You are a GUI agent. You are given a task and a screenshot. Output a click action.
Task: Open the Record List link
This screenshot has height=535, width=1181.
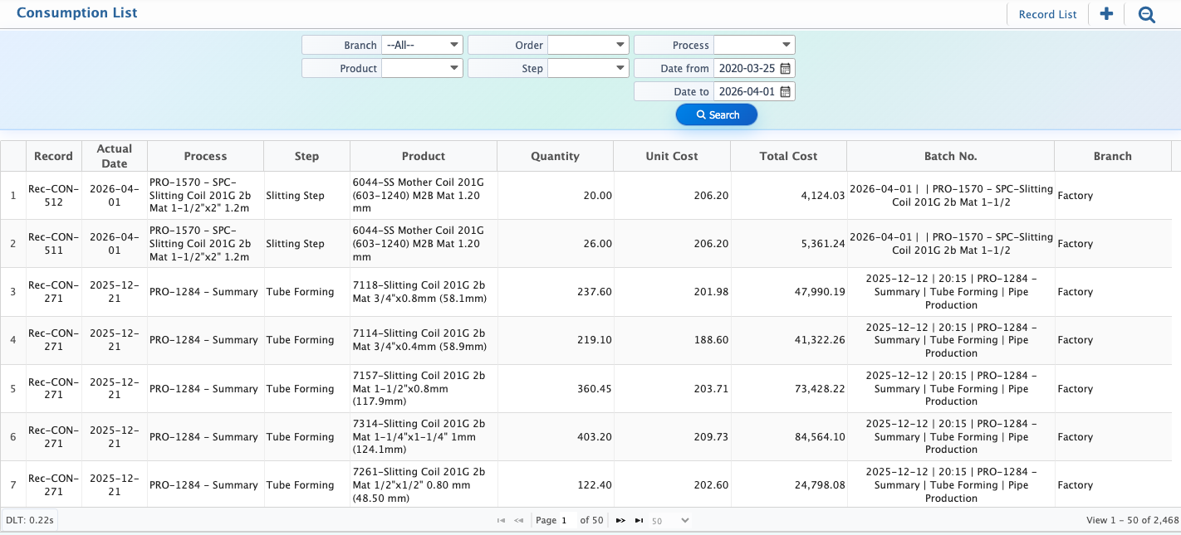tap(1047, 14)
